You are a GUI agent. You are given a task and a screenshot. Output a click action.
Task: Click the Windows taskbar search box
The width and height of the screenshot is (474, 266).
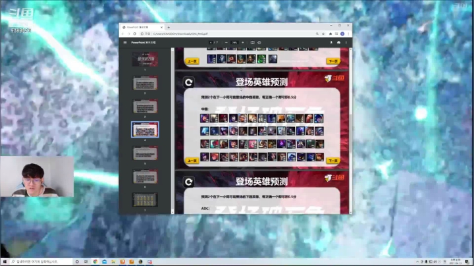pos(41,262)
